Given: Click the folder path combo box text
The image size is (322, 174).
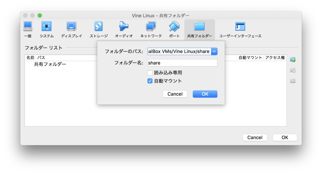Looking at the screenshot, I should (179, 52).
